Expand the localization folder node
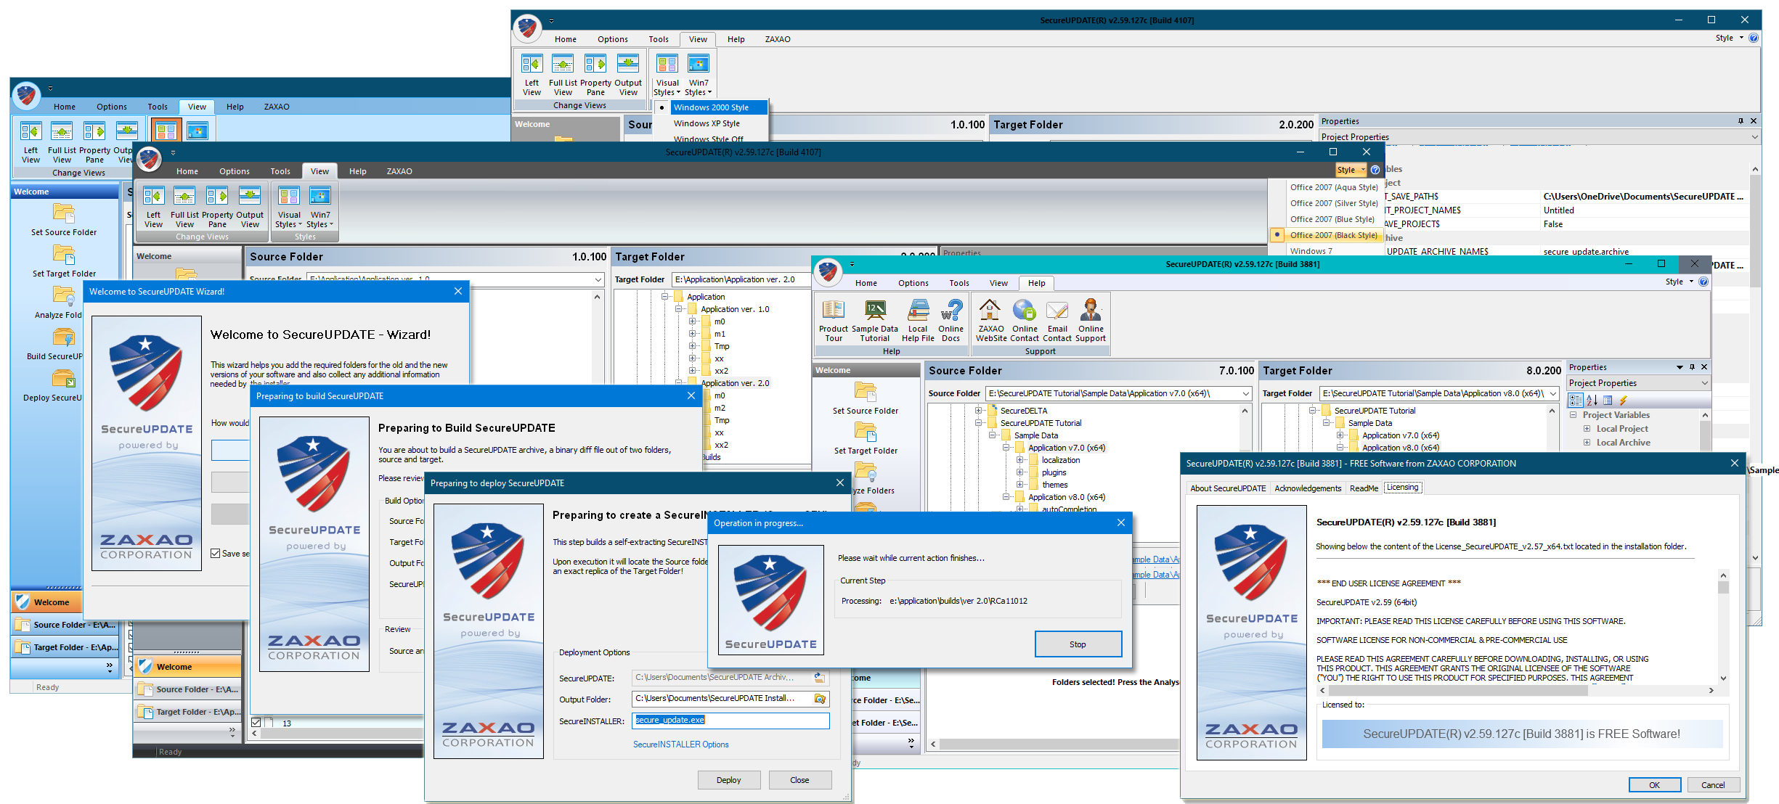 (x=1019, y=460)
